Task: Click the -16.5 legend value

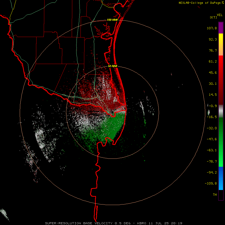Action: coord(212,117)
